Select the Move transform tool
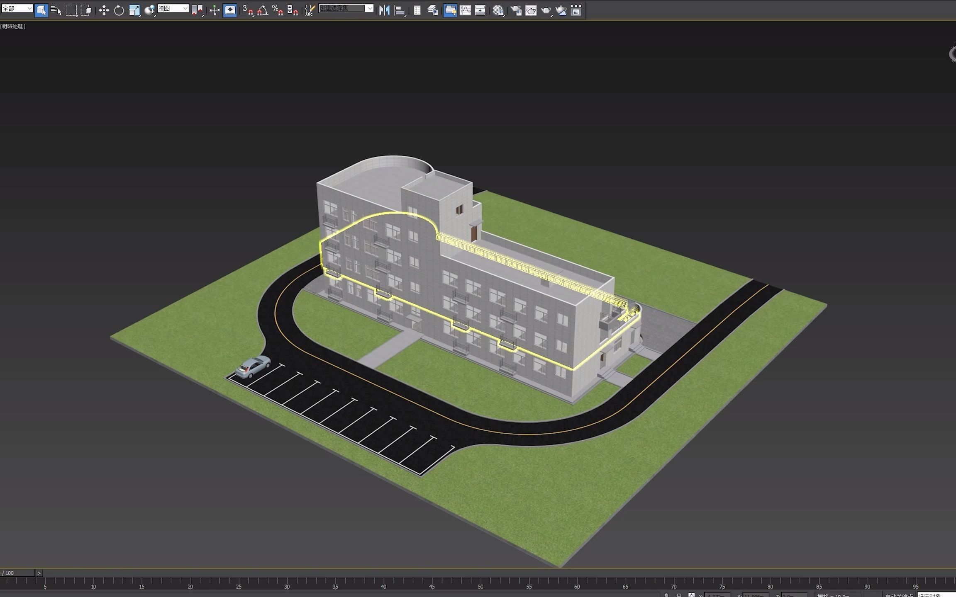This screenshot has width=956, height=597. (104, 10)
